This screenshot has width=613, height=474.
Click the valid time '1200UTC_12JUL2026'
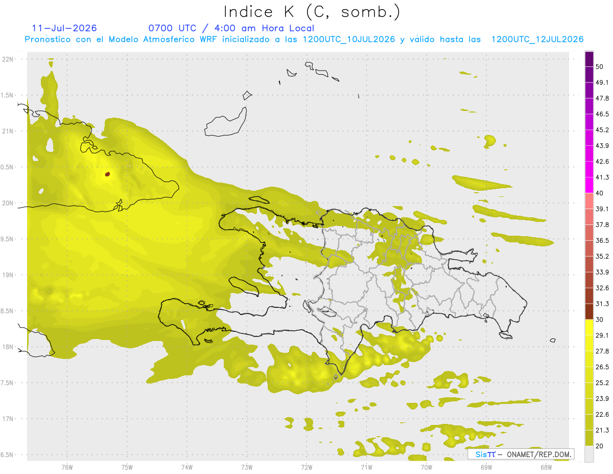pyautogui.click(x=537, y=39)
